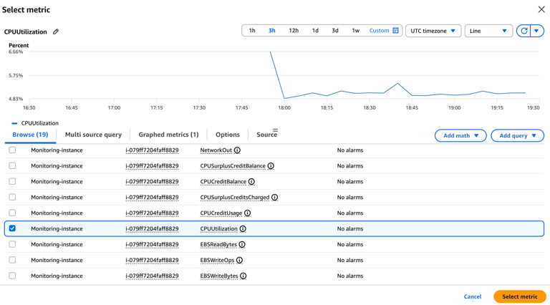Show info for CPUCreditBalance metric

coord(251,182)
